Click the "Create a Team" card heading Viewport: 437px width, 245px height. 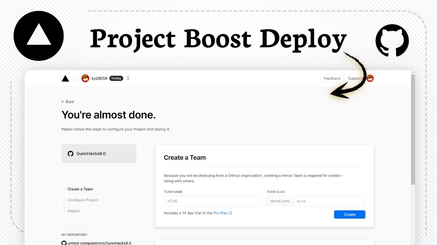pos(185,158)
